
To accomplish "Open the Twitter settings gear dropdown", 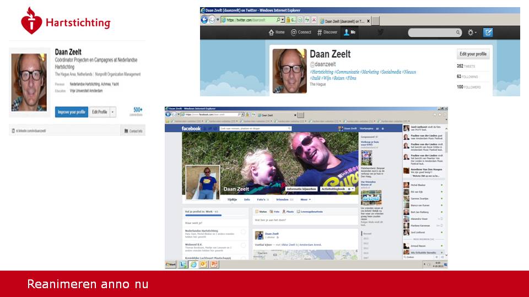I will (x=472, y=32).
